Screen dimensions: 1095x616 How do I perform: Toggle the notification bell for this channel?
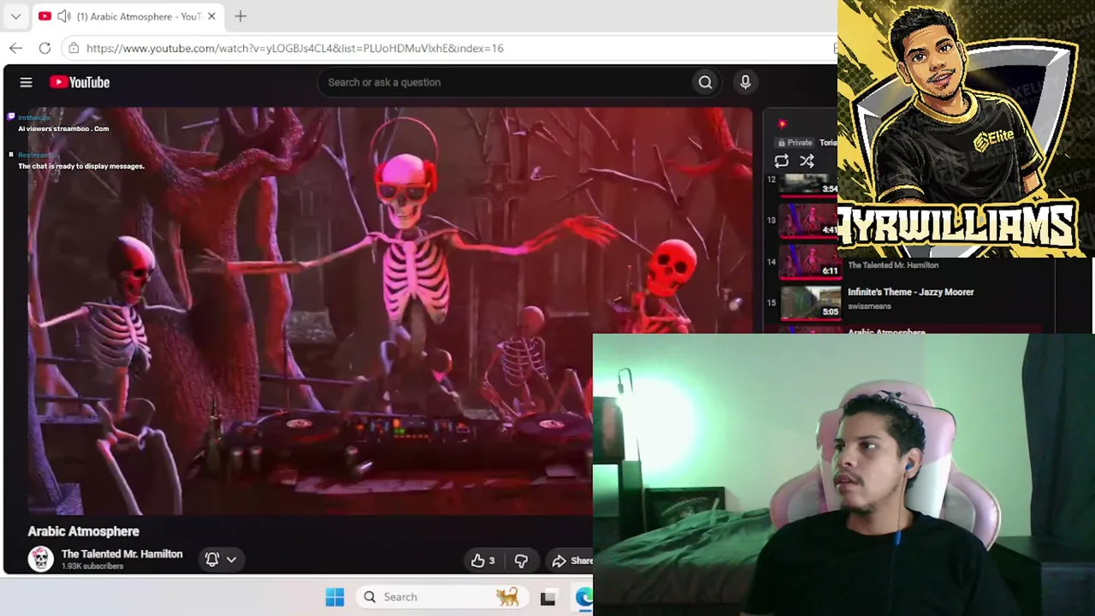[212, 560]
